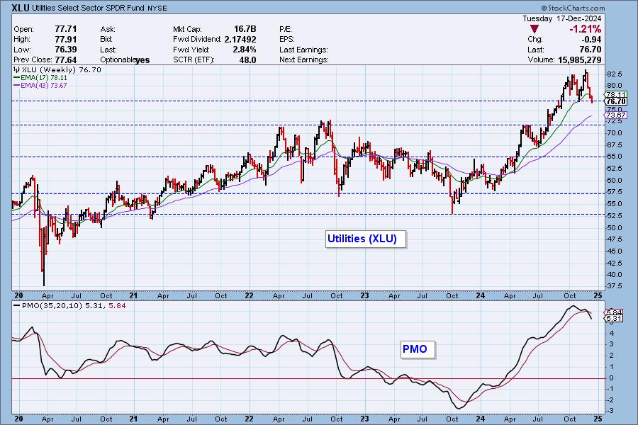This screenshot has height=425, width=638.
Task: Click the Next Earnings label
Action: click(x=304, y=59)
